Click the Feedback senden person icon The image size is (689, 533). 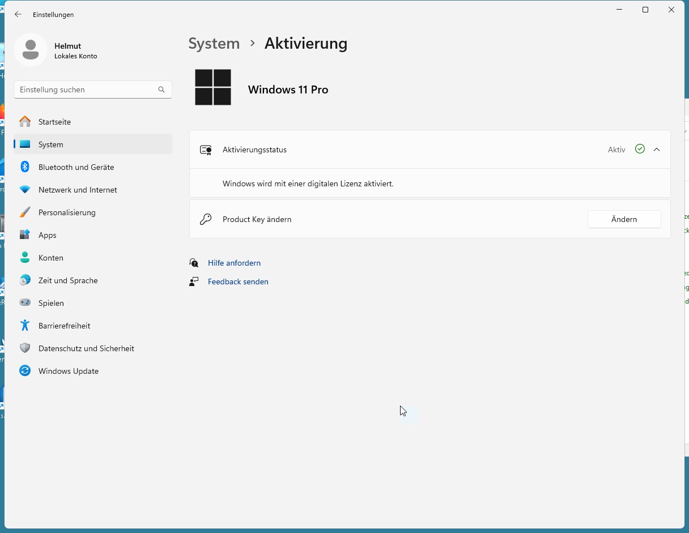tap(194, 282)
